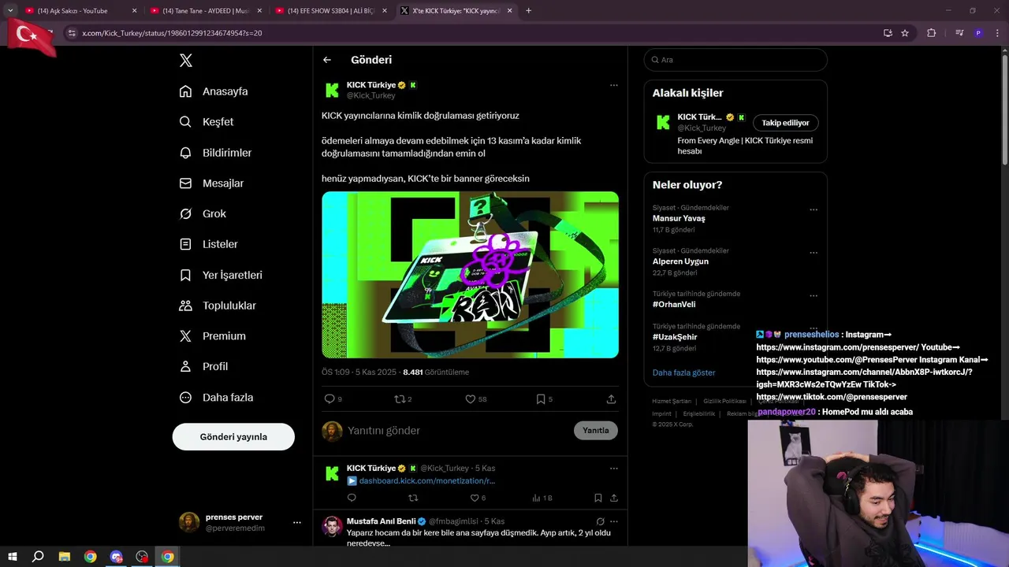
Task: Share the KICK dashboard link reply
Action: click(x=614, y=498)
